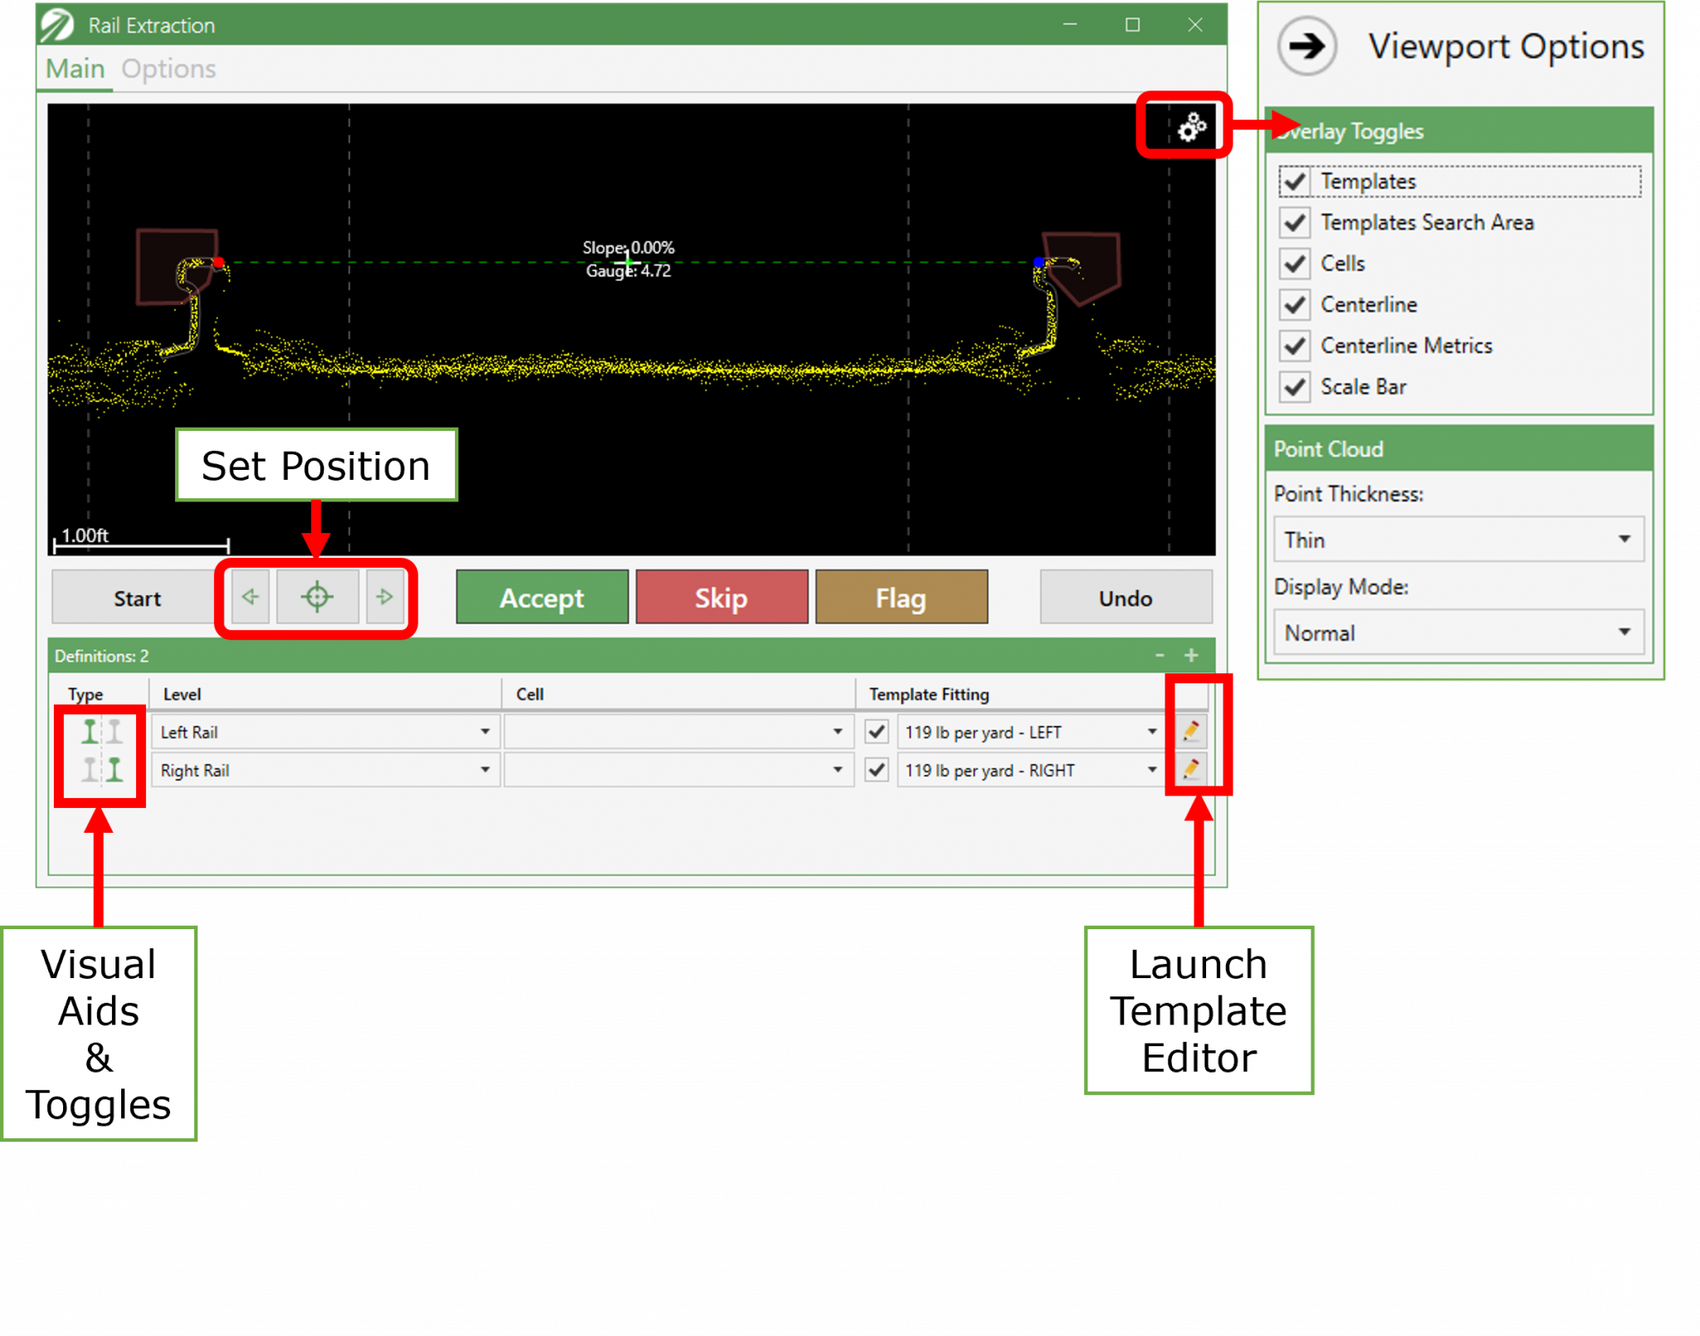Viewport: 1700px width, 1336px height.
Task: Click the Accept button
Action: [x=541, y=596]
